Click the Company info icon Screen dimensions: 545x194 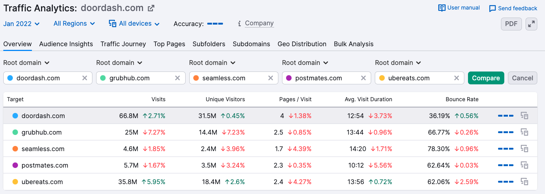[239, 23]
